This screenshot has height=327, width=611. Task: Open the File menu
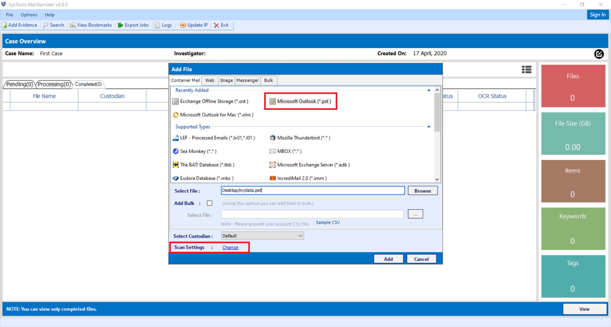click(x=10, y=15)
